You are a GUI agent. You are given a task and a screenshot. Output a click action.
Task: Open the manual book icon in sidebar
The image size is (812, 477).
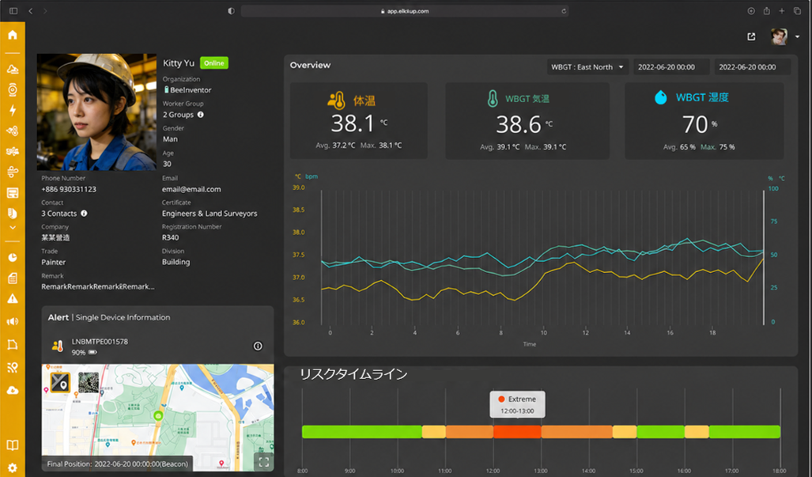(x=13, y=445)
